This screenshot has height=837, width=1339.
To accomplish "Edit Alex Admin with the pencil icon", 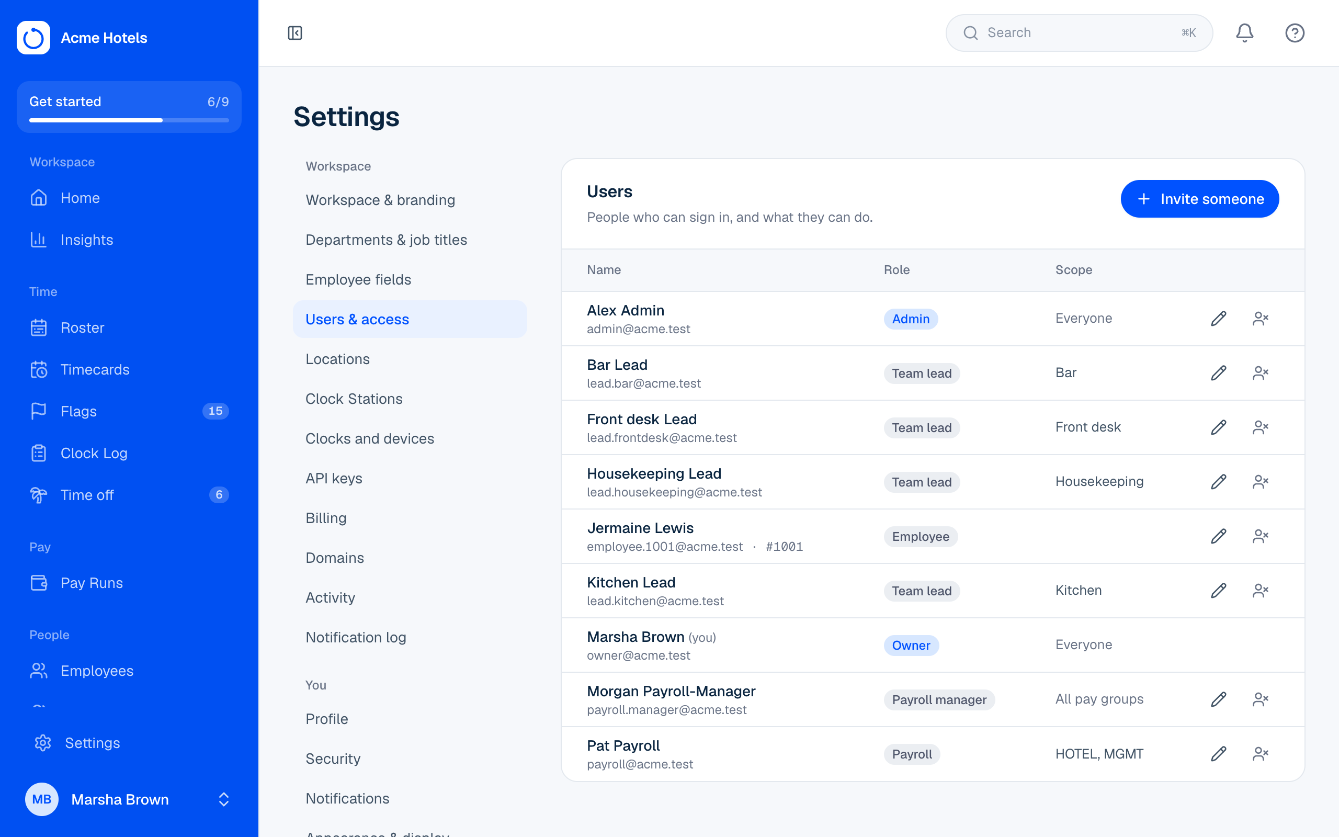I will coord(1218,318).
